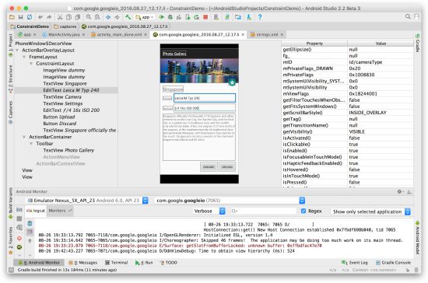Click the logcat search input field
The width and height of the screenshot is (428, 283).
pos(263,211)
